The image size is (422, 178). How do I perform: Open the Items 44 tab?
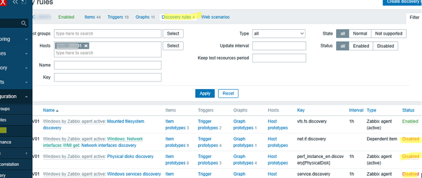tap(92, 17)
